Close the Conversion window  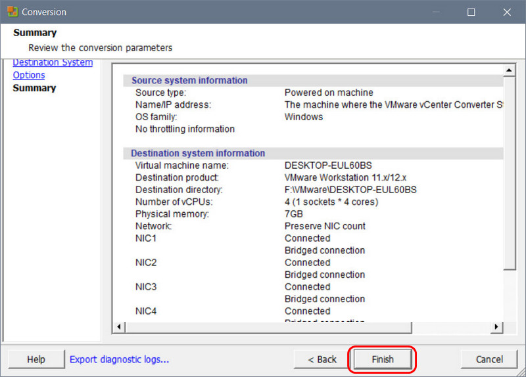tap(507, 12)
